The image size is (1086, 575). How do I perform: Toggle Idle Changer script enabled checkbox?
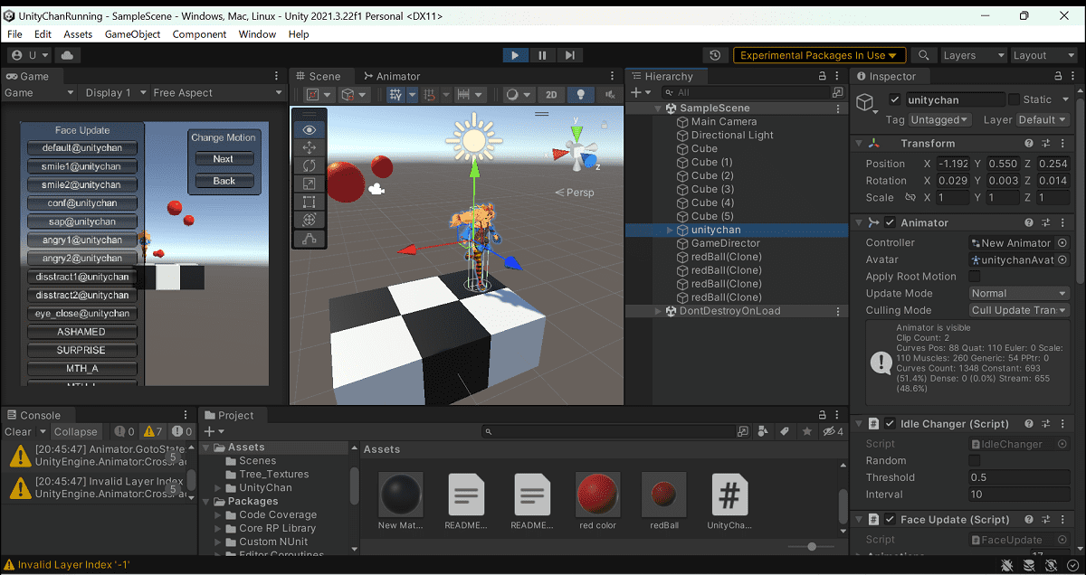click(891, 424)
